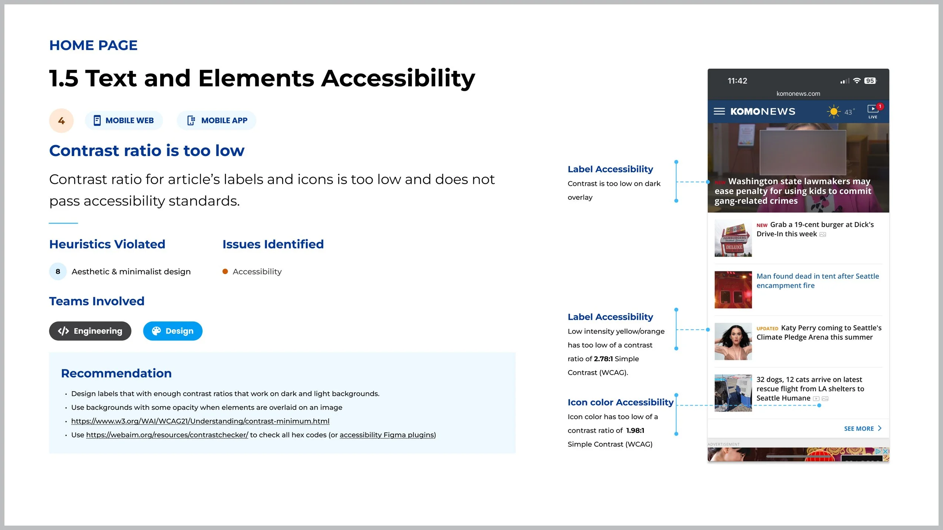The height and width of the screenshot is (530, 943).
Task: Click the 11:42 clock text
Action: pos(737,81)
